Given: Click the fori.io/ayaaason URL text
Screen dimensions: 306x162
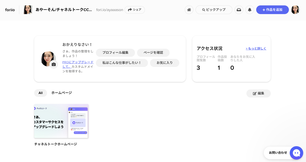Looking at the screenshot, I should [110, 10].
